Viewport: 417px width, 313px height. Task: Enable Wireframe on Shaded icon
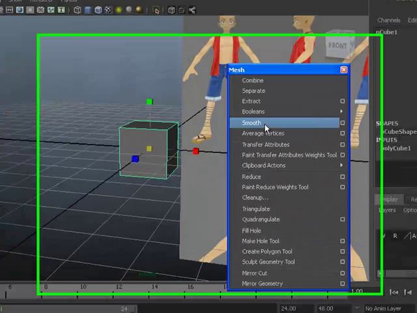[98, 10]
